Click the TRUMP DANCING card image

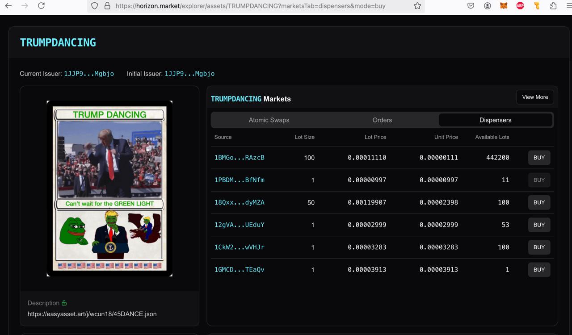(x=109, y=188)
